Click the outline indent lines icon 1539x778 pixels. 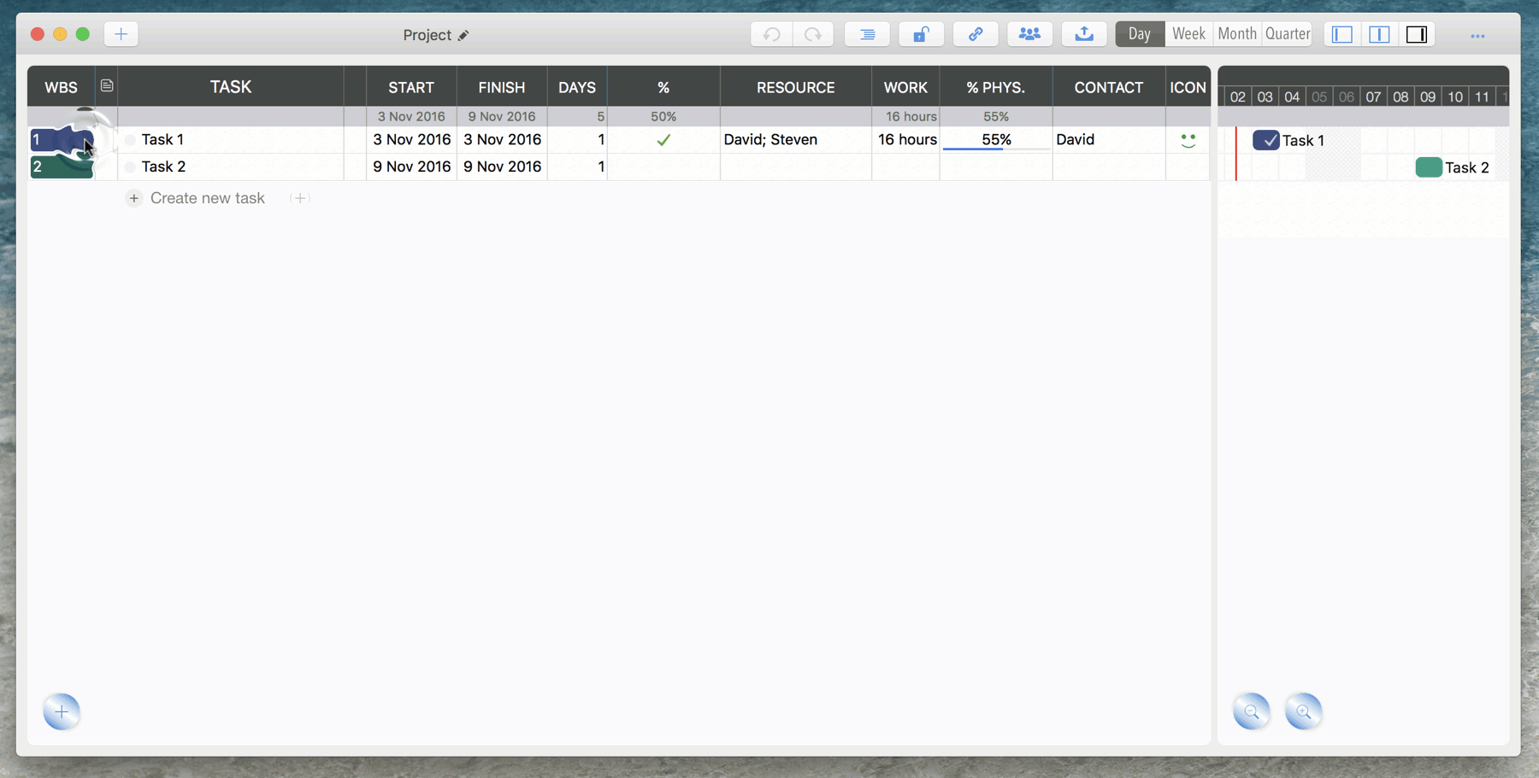[867, 34]
